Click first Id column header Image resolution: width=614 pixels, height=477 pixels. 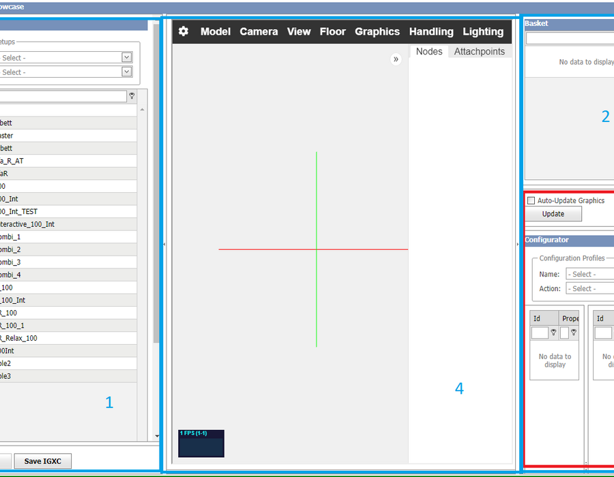tap(544, 318)
